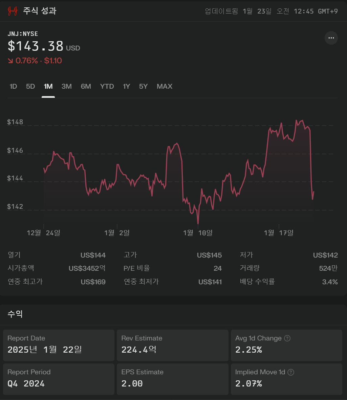Click the 연중 최고가 value US$169
The width and height of the screenshot is (347, 400).
tap(93, 282)
